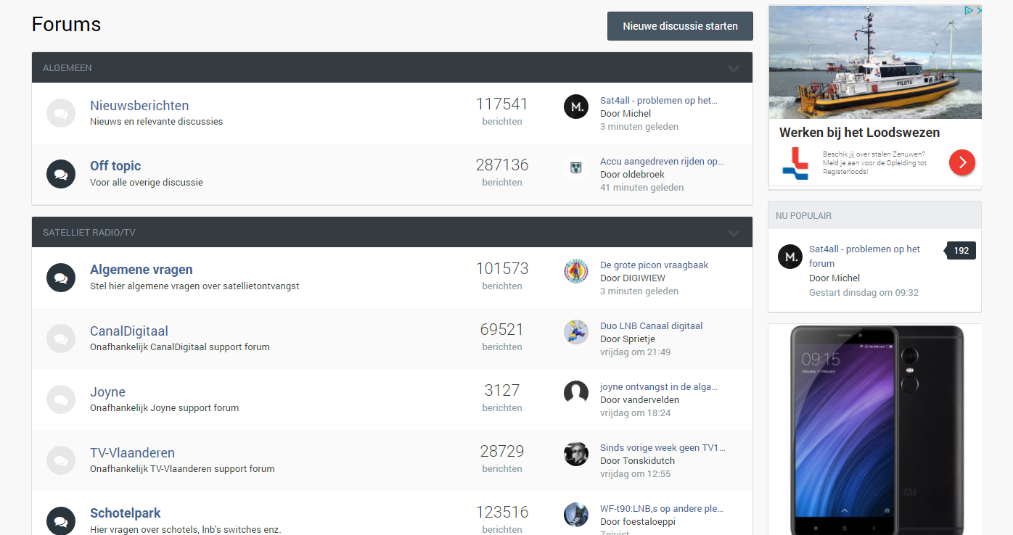Open the Schotelpark forum link
The image size is (1013, 535).
tap(126, 513)
